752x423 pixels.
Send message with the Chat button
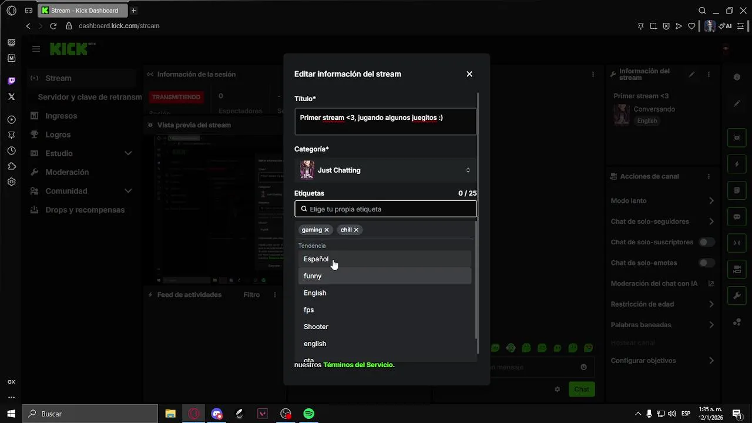point(582,389)
